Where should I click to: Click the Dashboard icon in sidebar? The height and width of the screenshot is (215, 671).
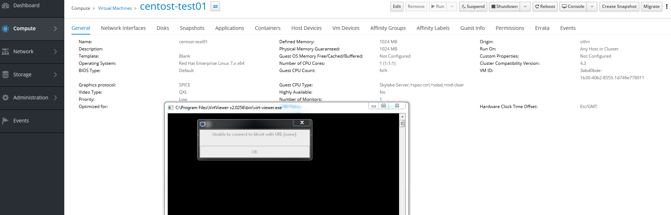point(5,5)
